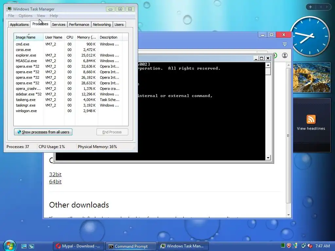The image size is (335, 251).
Task: Click Command Prompt taskbar button
Action: point(131,246)
